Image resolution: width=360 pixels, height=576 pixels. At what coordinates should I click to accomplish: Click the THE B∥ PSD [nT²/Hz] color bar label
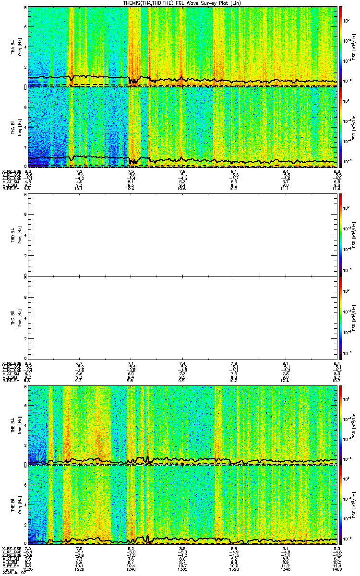[354, 505]
